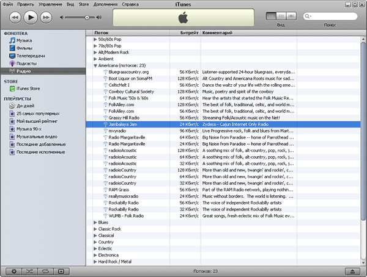Click the low-volume speaker icon
Screen dimensions: 367x277
62,17
